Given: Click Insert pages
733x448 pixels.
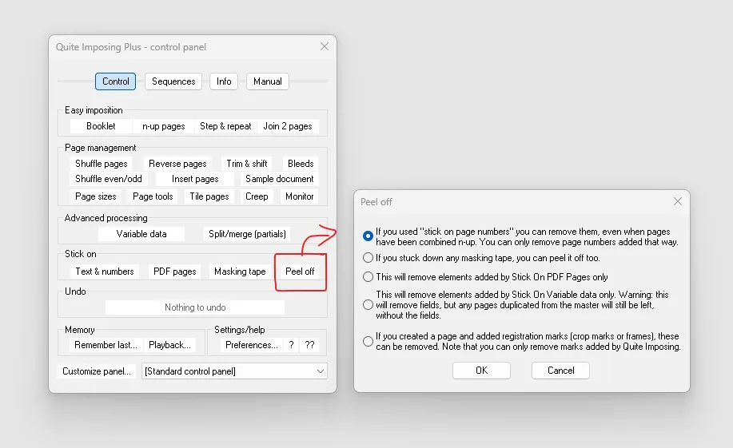Looking at the screenshot, I should pos(195,178).
